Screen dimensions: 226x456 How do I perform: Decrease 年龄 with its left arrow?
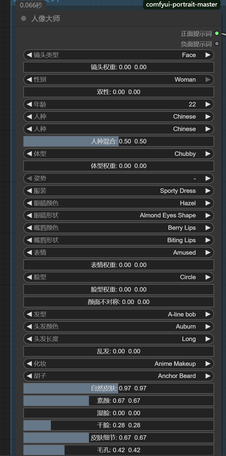(x=29, y=104)
